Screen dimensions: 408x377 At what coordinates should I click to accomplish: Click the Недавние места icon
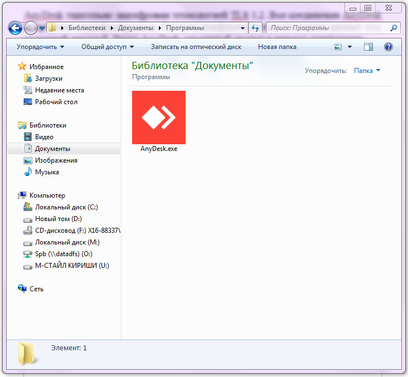[x=27, y=90]
